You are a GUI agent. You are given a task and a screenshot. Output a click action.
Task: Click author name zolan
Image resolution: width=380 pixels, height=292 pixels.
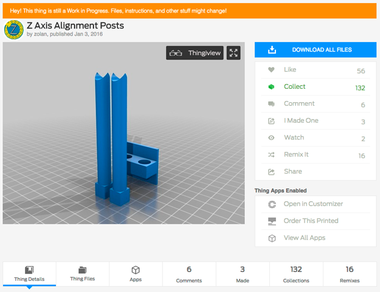(x=40, y=34)
